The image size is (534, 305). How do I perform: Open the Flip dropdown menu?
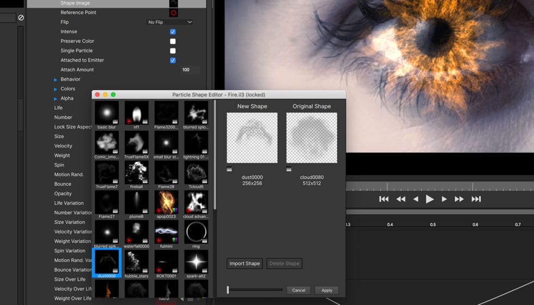(170, 22)
